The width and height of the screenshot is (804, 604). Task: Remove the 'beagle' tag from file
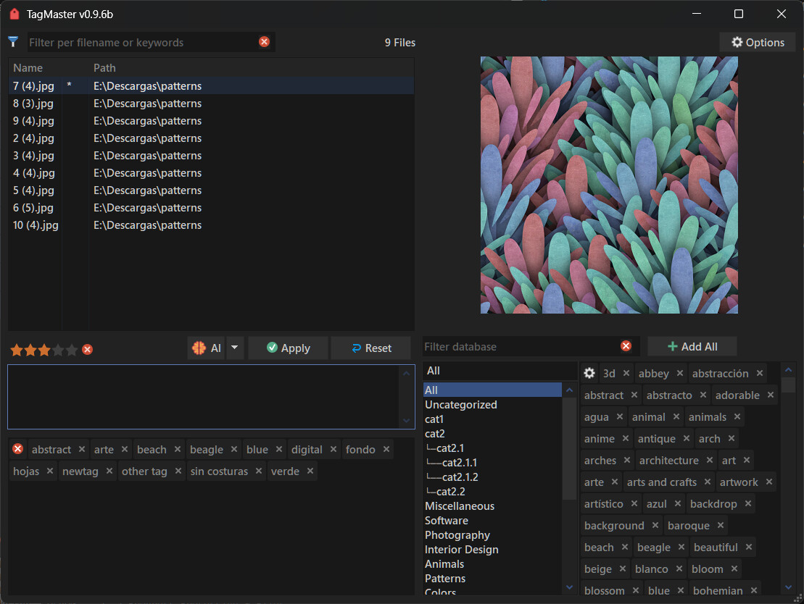[233, 450]
